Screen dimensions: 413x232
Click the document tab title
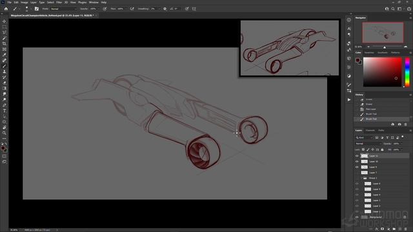[52, 15]
